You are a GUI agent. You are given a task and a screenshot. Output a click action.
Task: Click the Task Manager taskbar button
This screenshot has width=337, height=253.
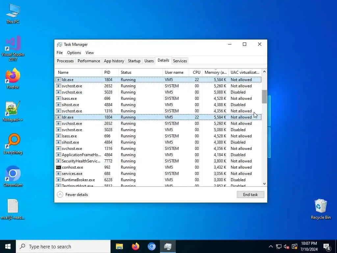(x=168, y=246)
